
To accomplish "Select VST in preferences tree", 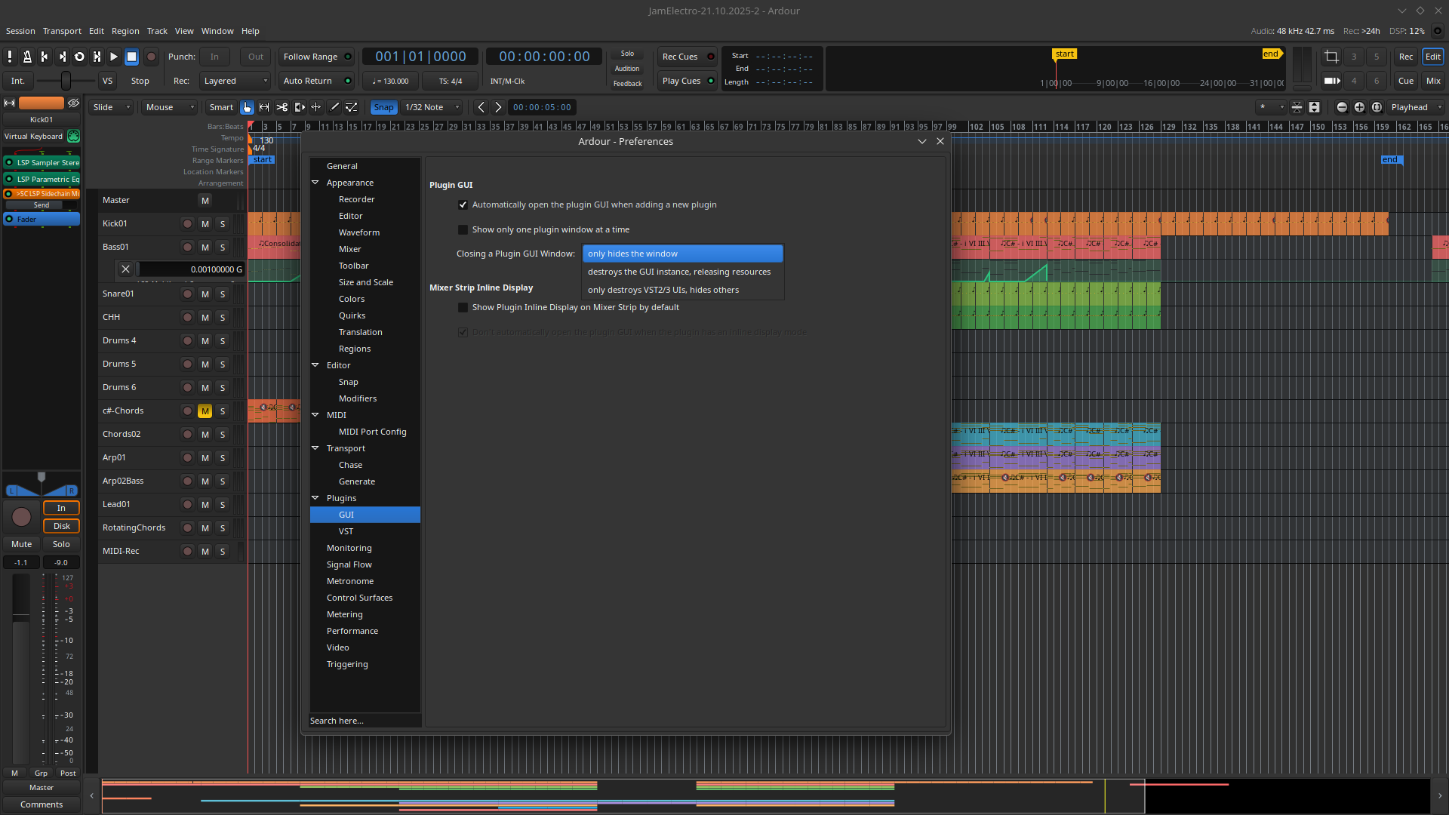I will pos(346,532).
